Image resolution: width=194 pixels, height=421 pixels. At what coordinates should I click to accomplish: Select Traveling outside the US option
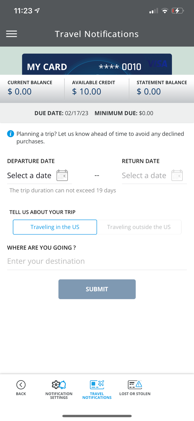coord(139,227)
